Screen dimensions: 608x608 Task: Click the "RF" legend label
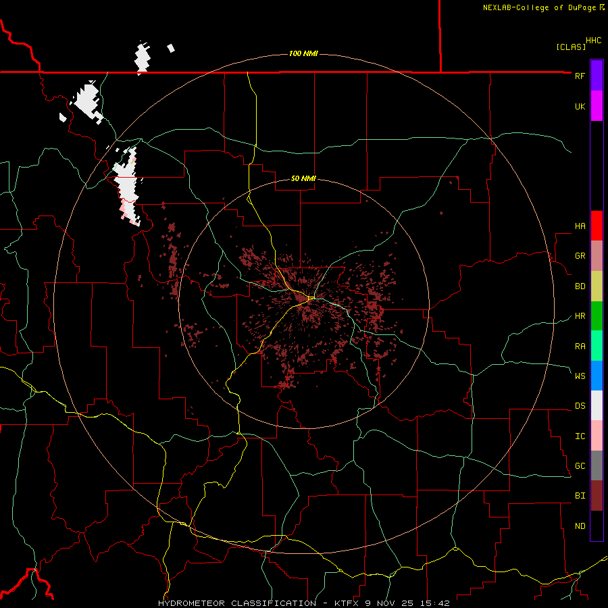pos(580,76)
